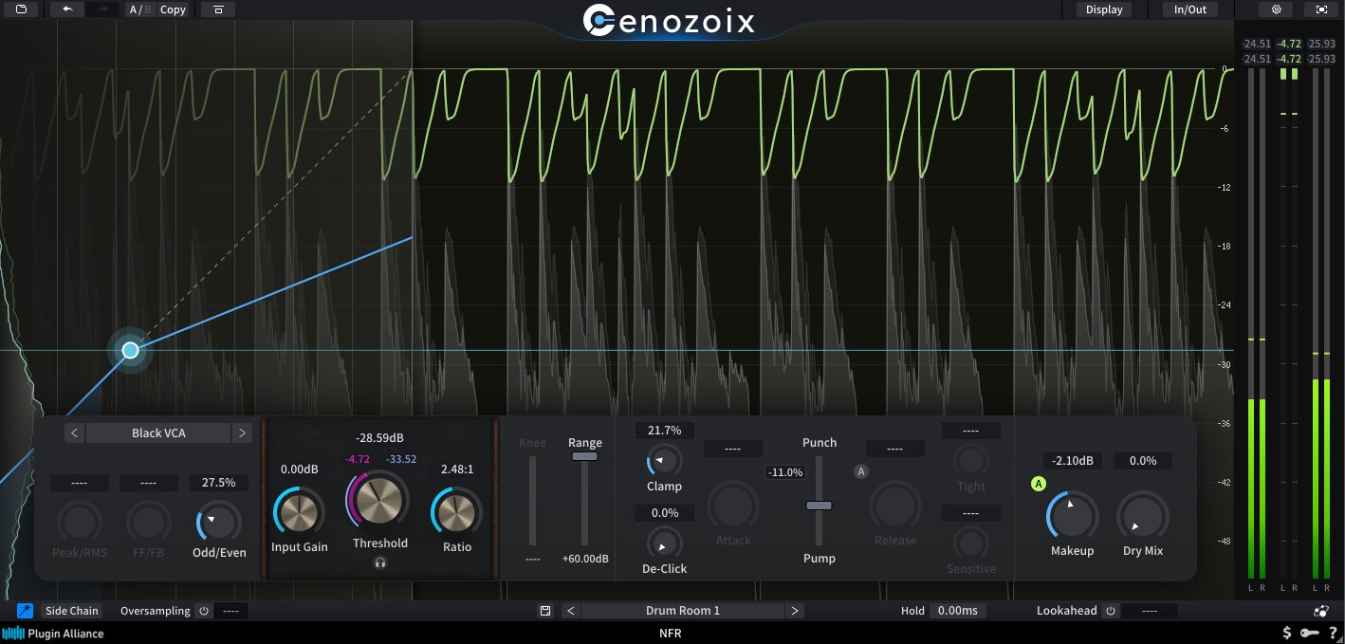Go to preset after Drum Room 1
The width and height of the screenshot is (1345, 644).
point(795,611)
